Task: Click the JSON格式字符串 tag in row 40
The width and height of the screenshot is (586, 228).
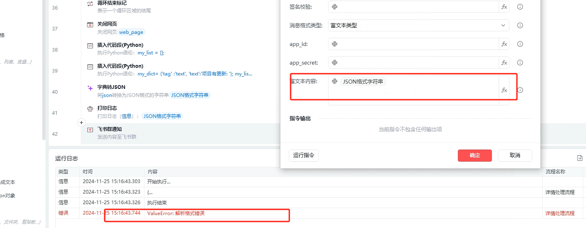Action: [x=189, y=95]
